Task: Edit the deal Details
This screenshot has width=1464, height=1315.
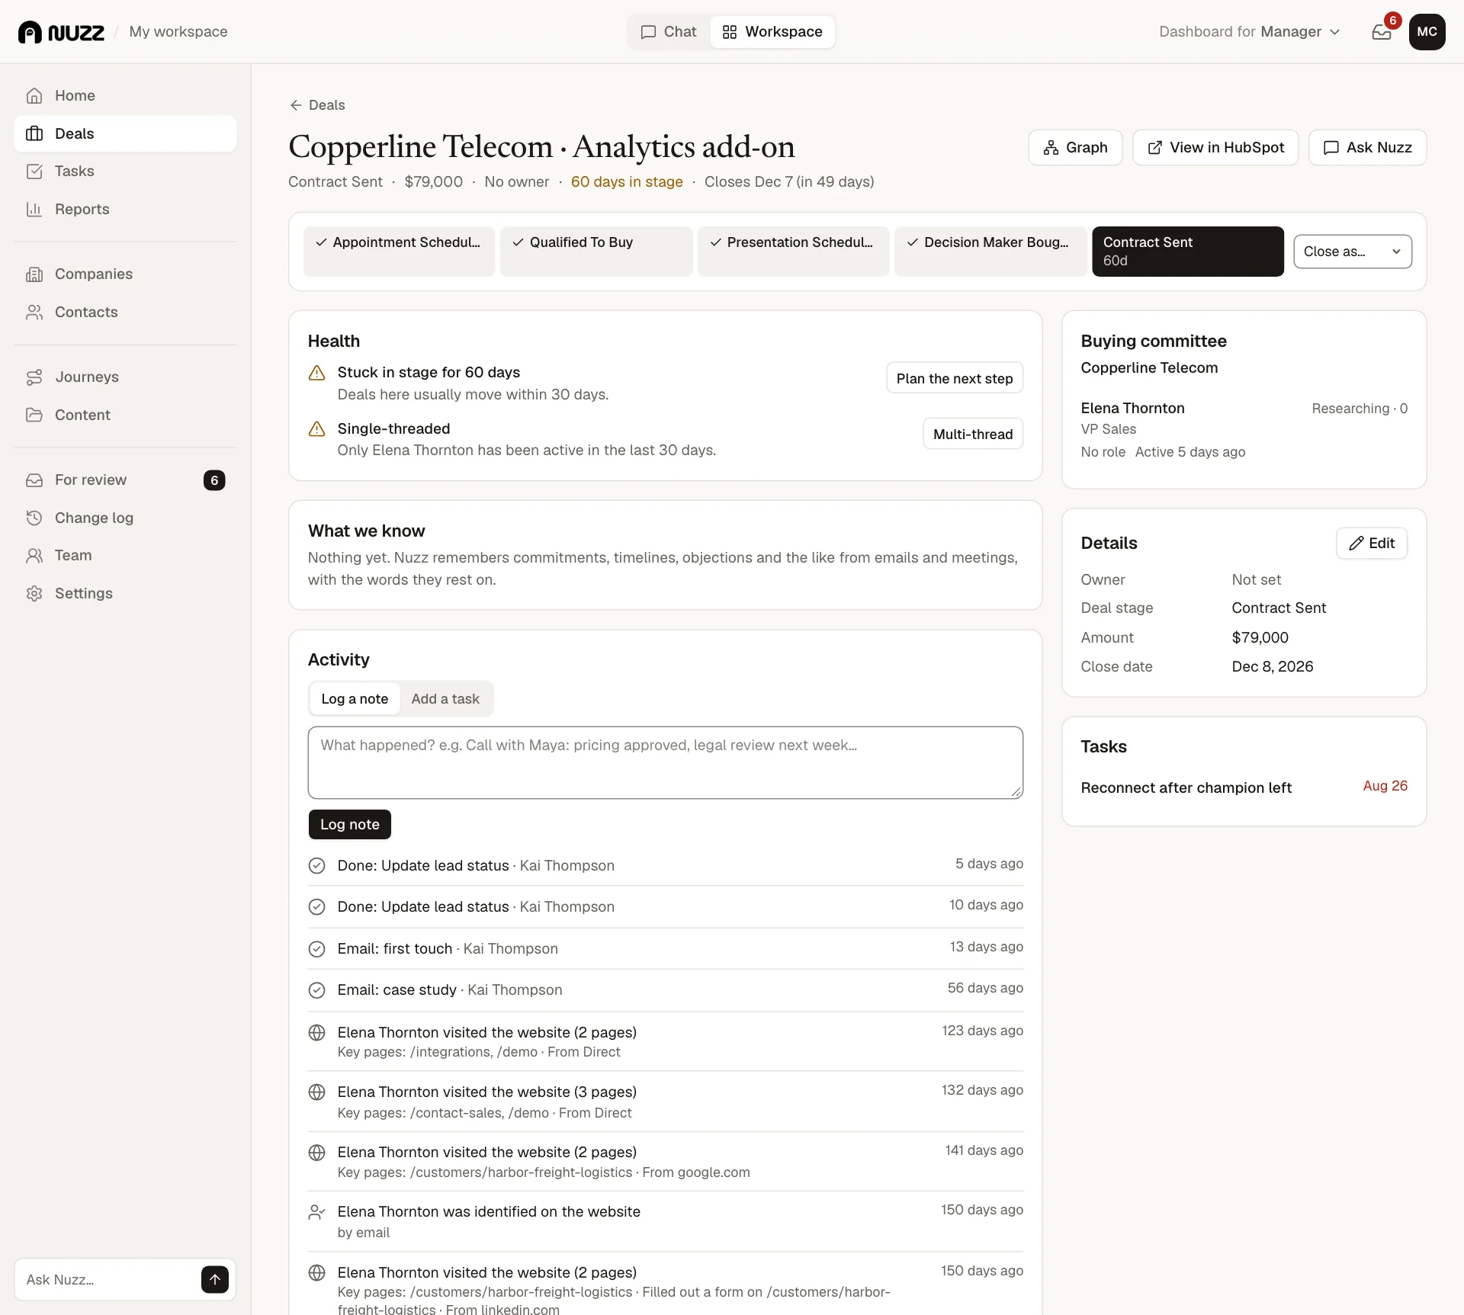Action: pyautogui.click(x=1371, y=544)
